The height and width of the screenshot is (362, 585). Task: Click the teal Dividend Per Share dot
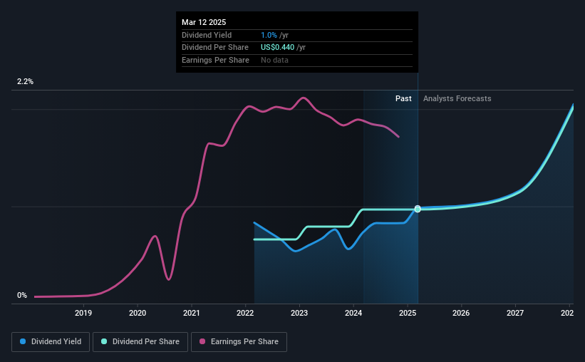[104, 341]
